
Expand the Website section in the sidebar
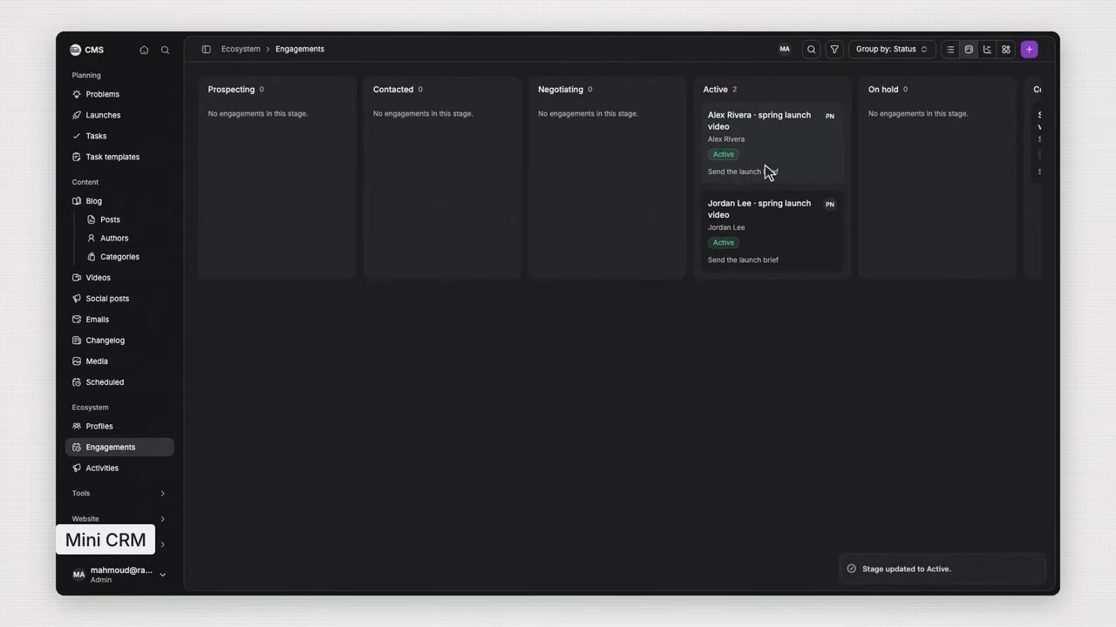119,519
